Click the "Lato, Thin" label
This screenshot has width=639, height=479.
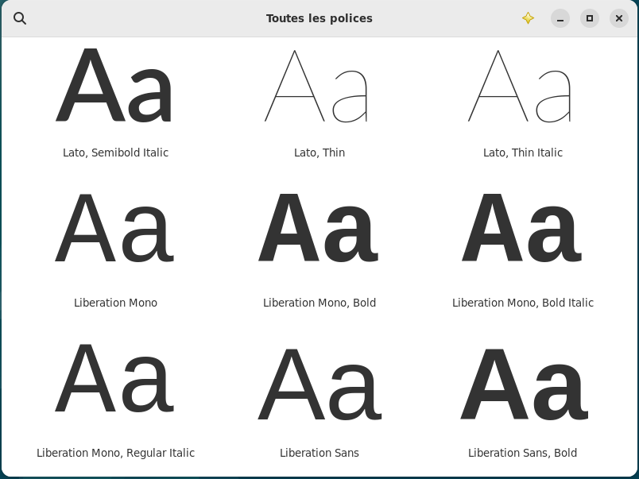coord(319,153)
